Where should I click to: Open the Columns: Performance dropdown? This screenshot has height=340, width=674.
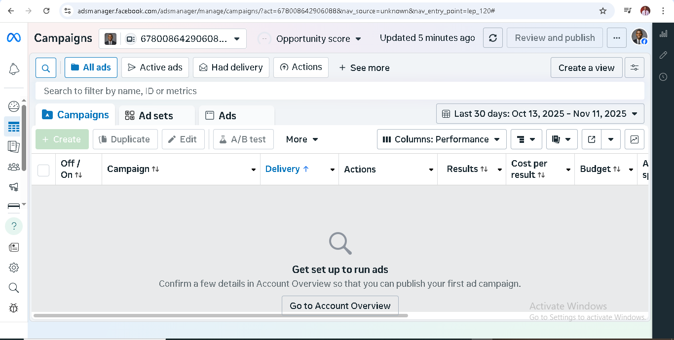[x=441, y=139]
